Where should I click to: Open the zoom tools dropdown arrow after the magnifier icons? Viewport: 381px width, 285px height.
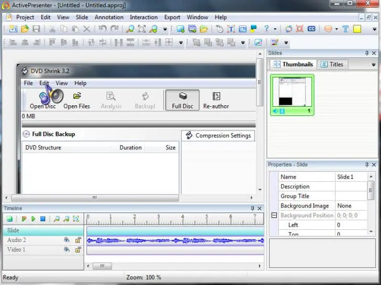165,29
